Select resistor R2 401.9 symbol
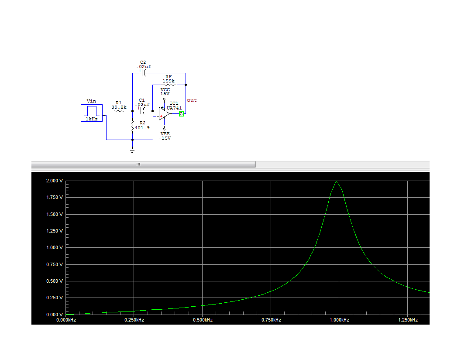This screenshot has height=356, width=461. [x=133, y=127]
